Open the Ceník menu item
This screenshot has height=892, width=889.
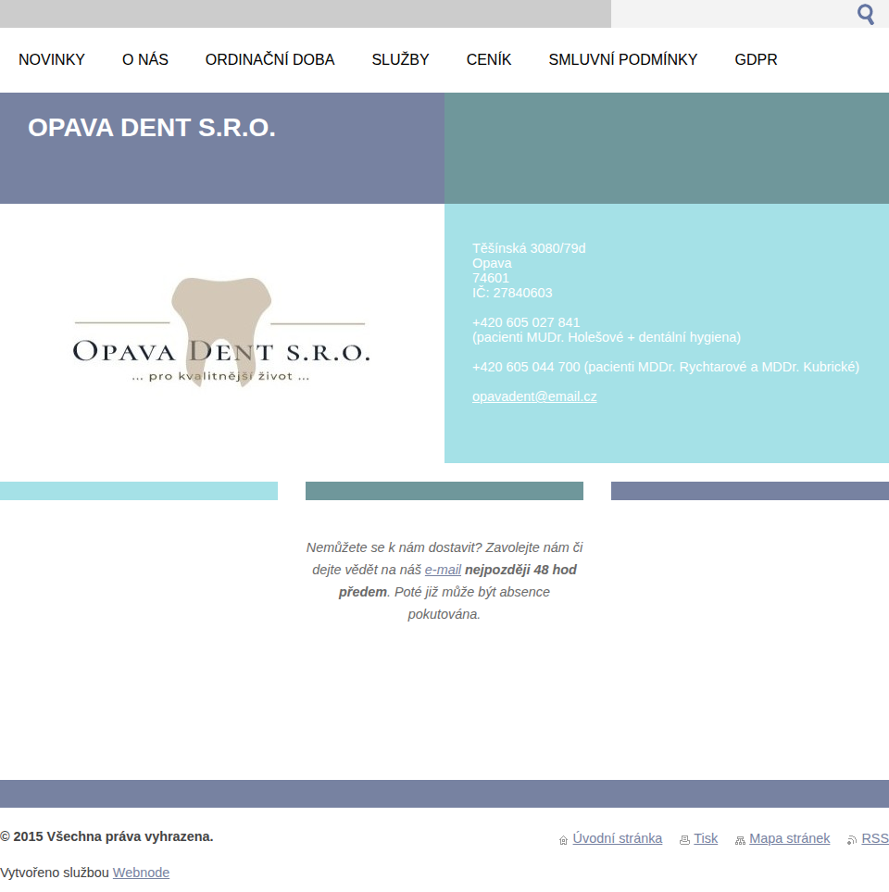pos(489,59)
